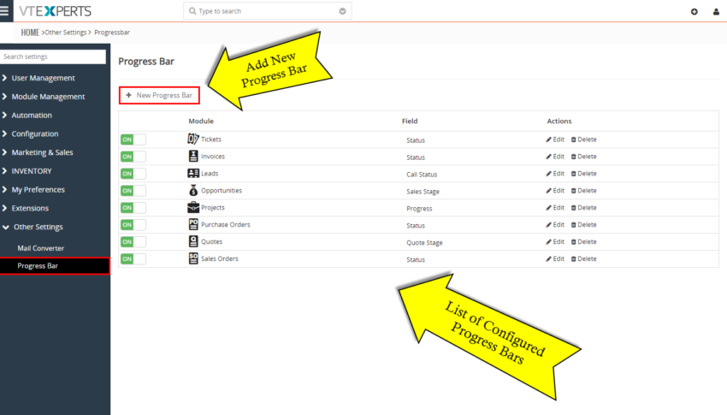The width and height of the screenshot is (727, 415).
Task: Delete the Purchase Orders progress bar
Action: pos(583,224)
